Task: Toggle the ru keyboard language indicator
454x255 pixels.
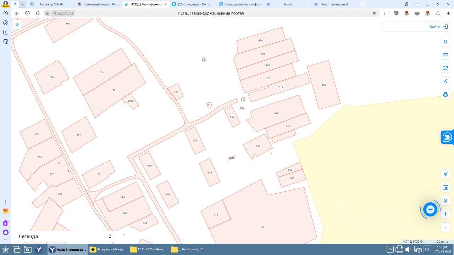Action: click(427, 249)
